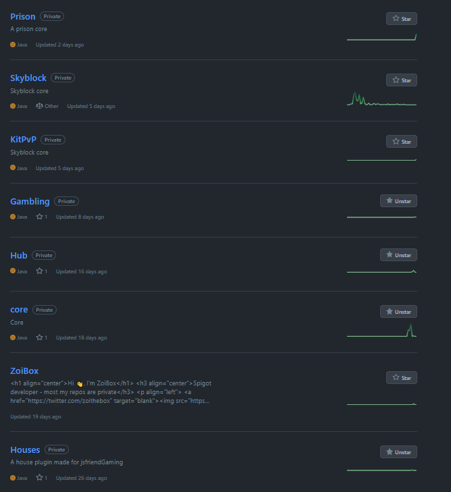Open the core repository link
The image size is (451, 492).
[x=19, y=310]
